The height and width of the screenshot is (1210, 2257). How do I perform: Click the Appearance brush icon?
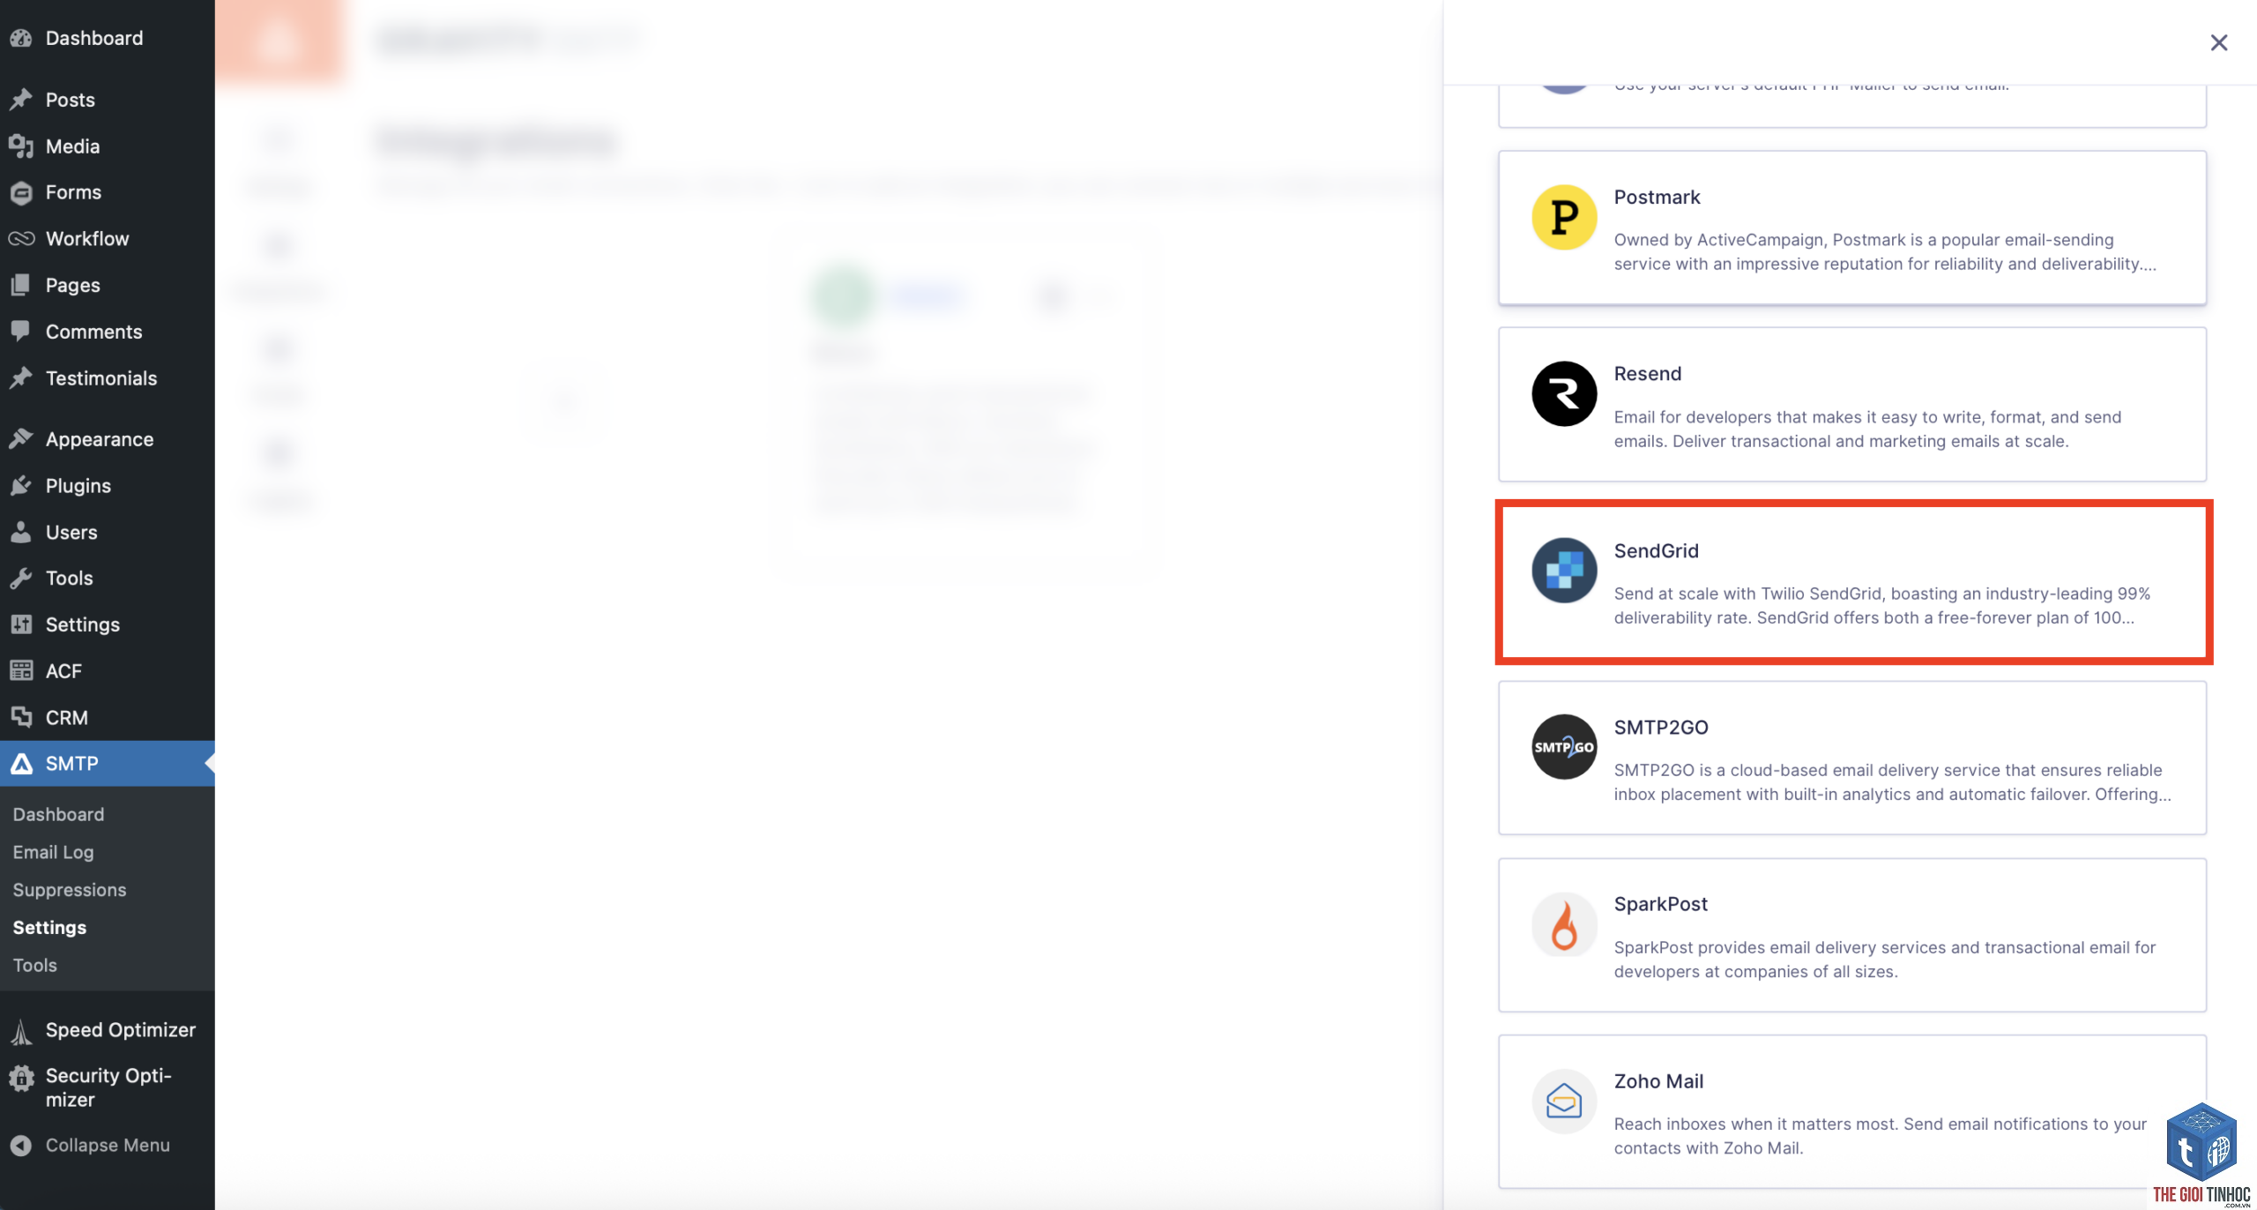[21, 439]
